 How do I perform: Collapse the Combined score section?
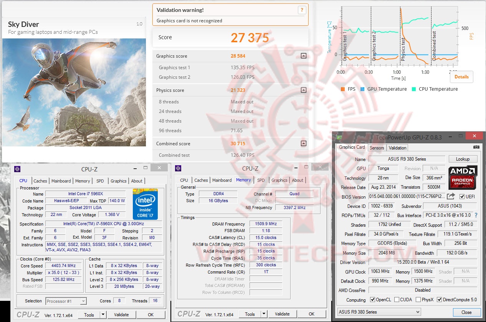[x=304, y=144]
